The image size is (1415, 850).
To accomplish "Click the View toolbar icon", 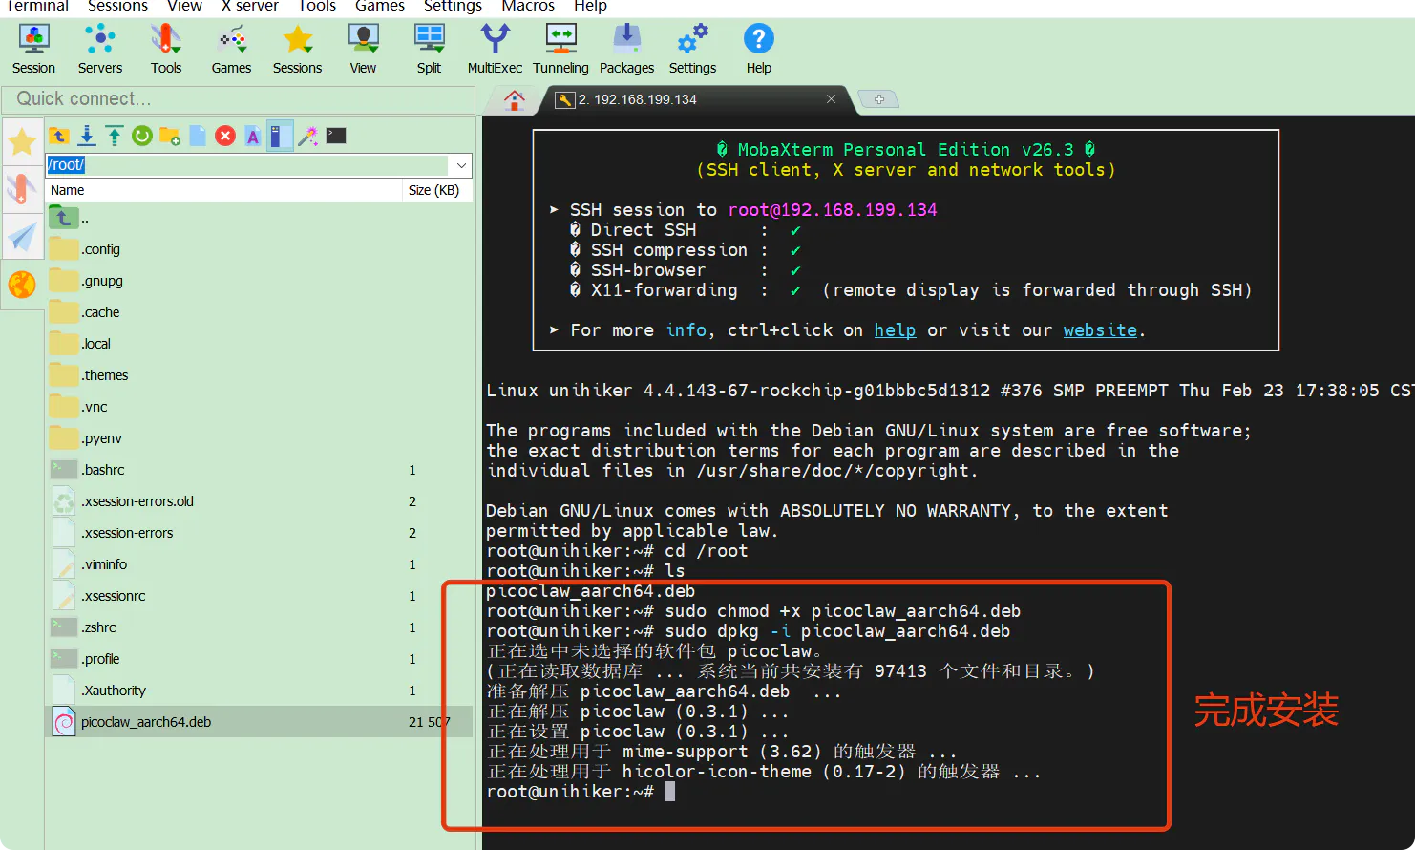I will [363, 49].
